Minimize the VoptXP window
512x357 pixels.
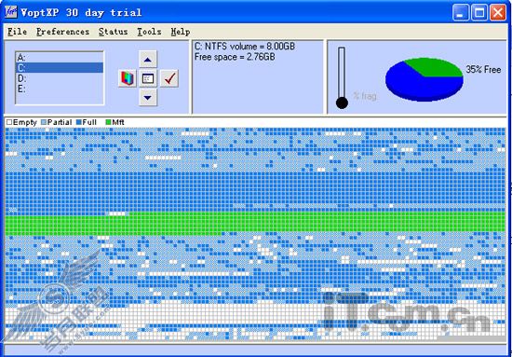coord(461,13)
